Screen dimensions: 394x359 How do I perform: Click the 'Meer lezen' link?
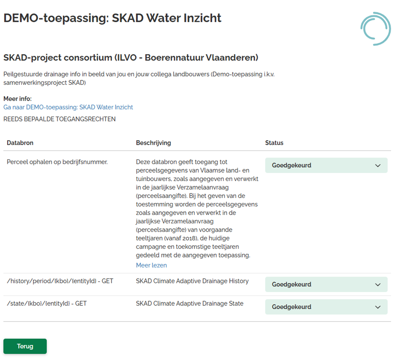(x=151, y=265)
